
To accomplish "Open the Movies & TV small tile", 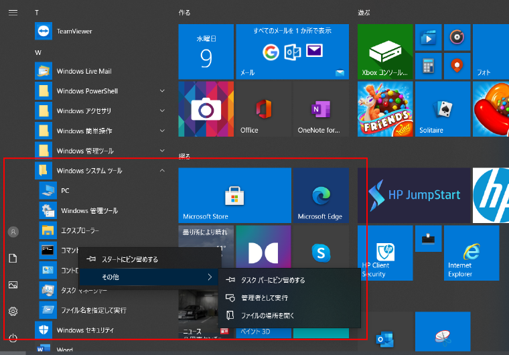I will tap(429, 38).
